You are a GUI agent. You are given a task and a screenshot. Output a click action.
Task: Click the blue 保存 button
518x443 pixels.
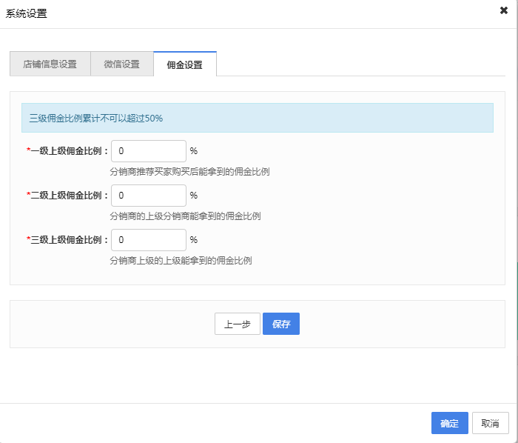[280, 324]
